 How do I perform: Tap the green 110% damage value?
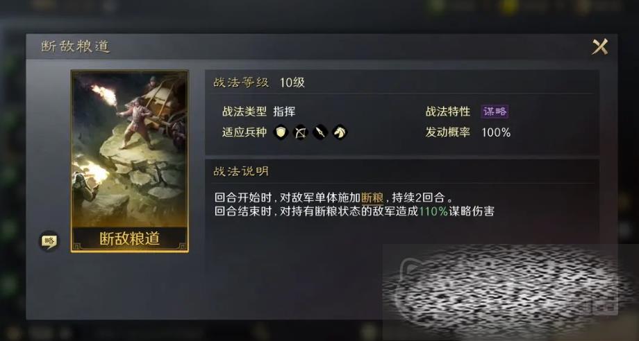pyautogui.click(x=433, y=211)
